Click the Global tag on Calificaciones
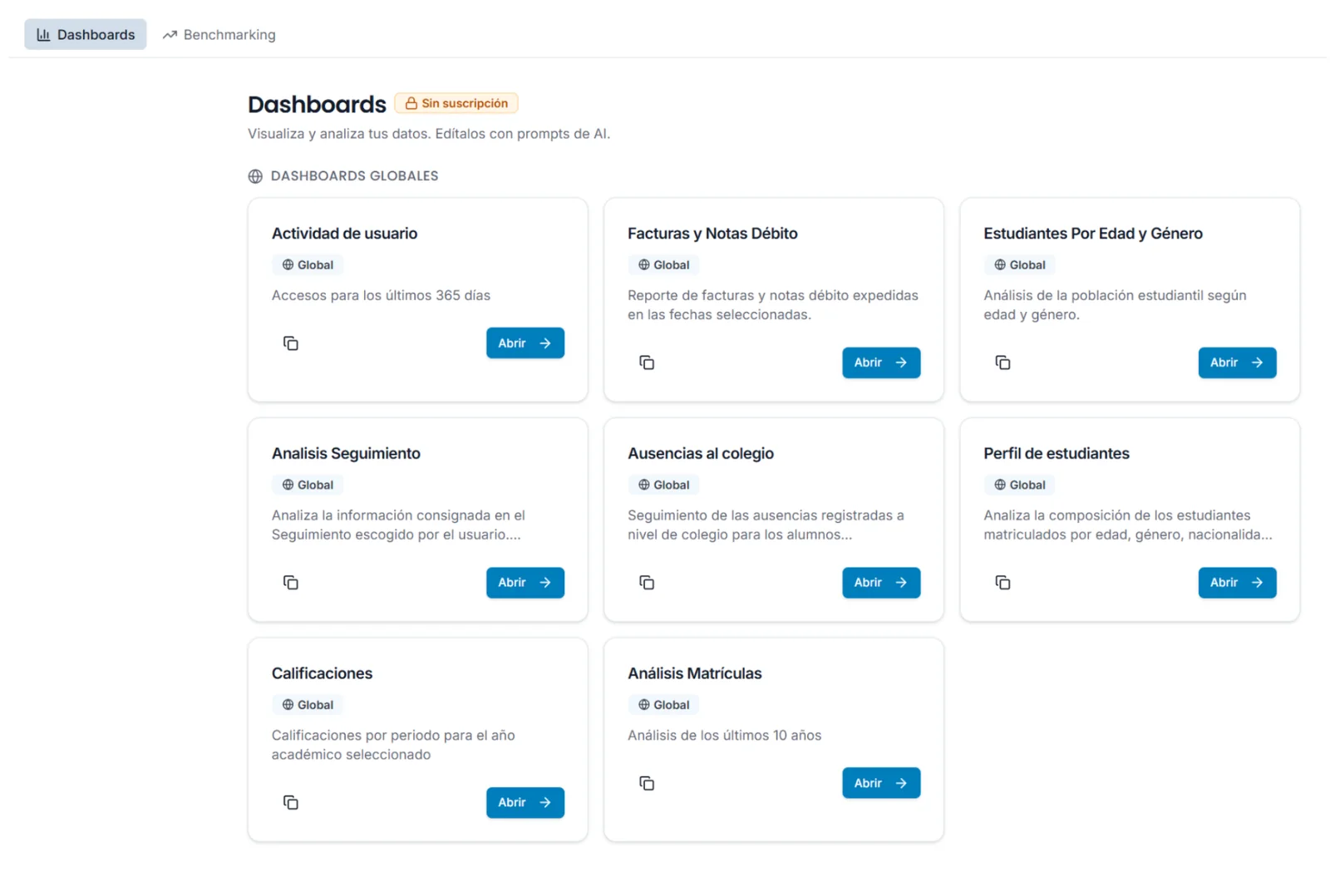The image size is (1330, 887). (x=308, y=705)
